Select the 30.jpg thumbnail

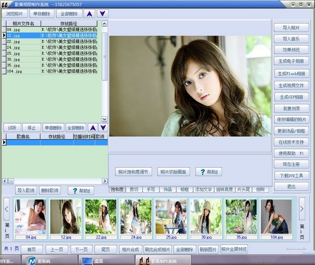pos(206,217)
